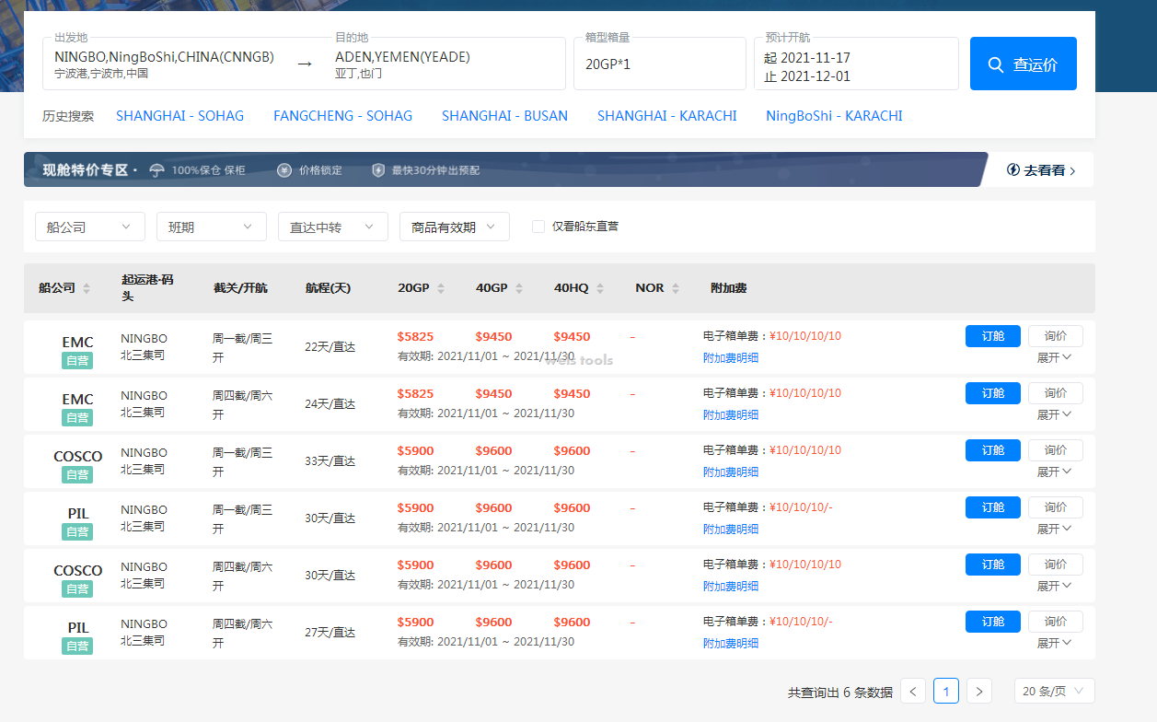Image resolution: width=1157 pixels, height=722 pixels.
Task: Sort by NOR column arrows
Action: pos(676,288)
